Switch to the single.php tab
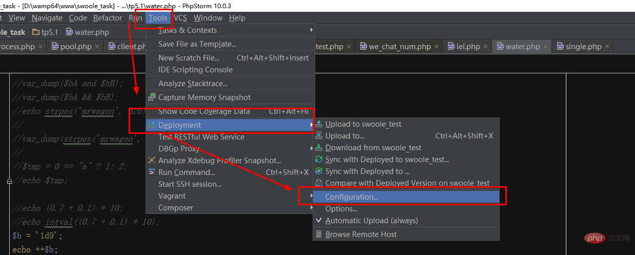Image resolution: width=635 pixels, height=255 pixels. [x=584, y=47]
